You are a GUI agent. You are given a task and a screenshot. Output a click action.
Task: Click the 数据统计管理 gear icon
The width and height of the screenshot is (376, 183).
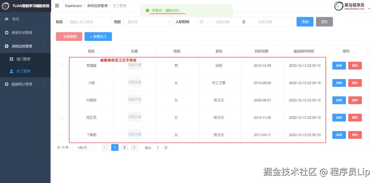click(7, 84)
